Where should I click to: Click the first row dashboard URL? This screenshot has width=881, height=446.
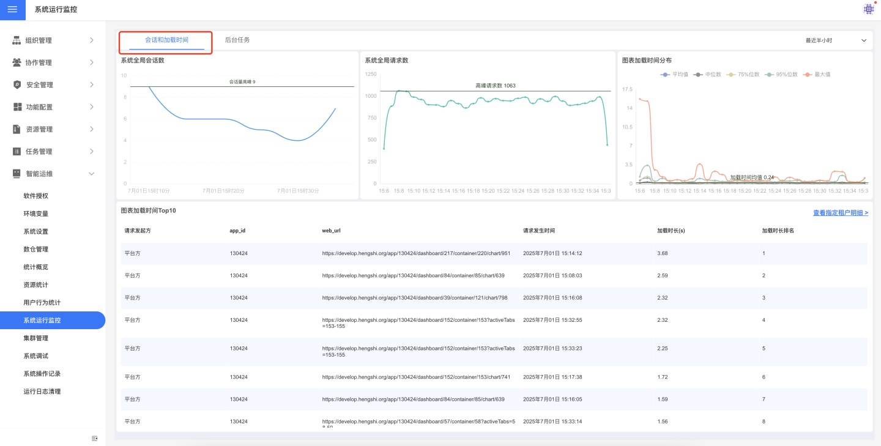pyautogui.click(x=416, y=253)
